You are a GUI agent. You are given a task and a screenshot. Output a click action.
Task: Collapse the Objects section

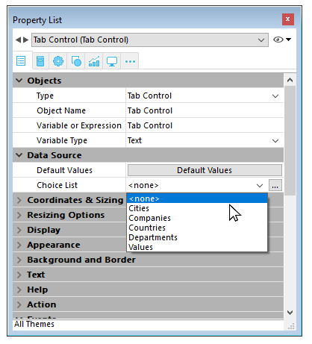click(19, 81)
